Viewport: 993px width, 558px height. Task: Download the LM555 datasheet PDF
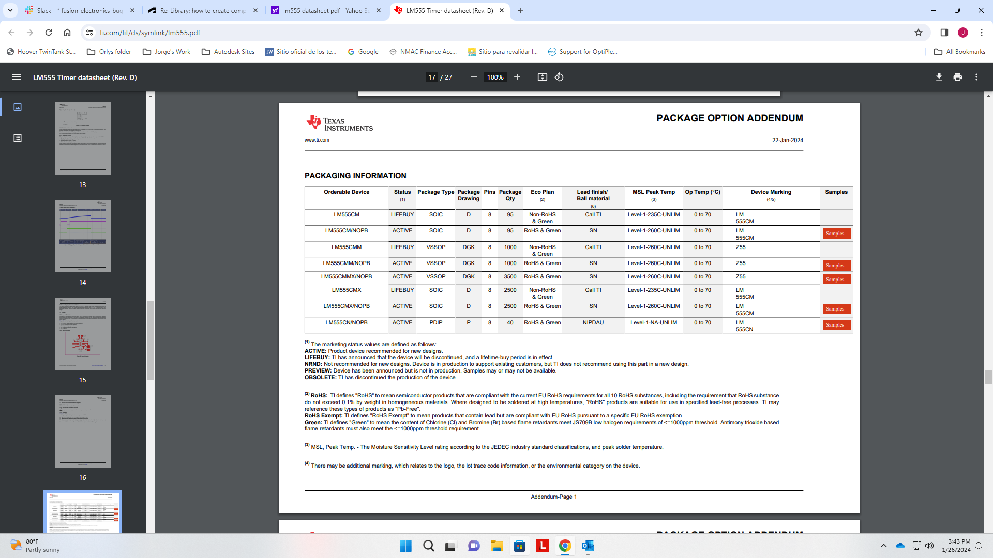point(939,78)
